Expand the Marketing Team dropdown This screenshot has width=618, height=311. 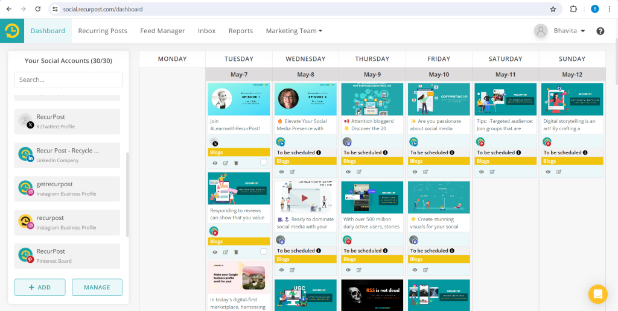tap(294, 31)
